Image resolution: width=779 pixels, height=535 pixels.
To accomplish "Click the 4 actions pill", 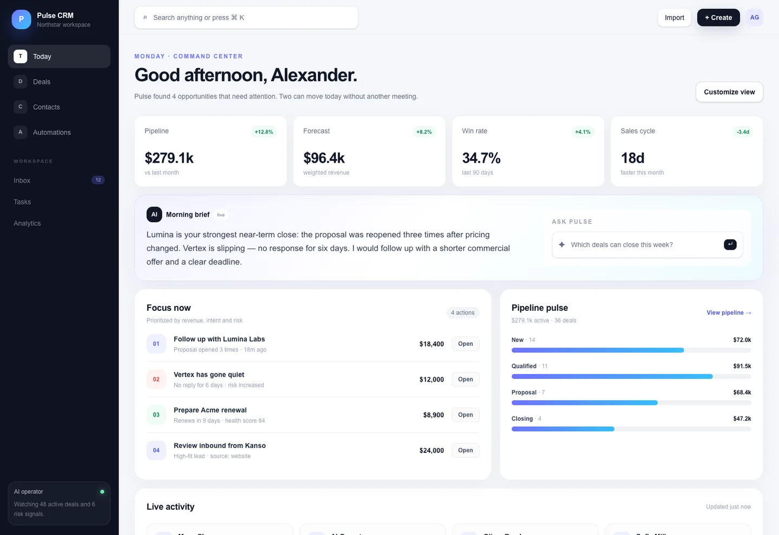I will [463, 312].
